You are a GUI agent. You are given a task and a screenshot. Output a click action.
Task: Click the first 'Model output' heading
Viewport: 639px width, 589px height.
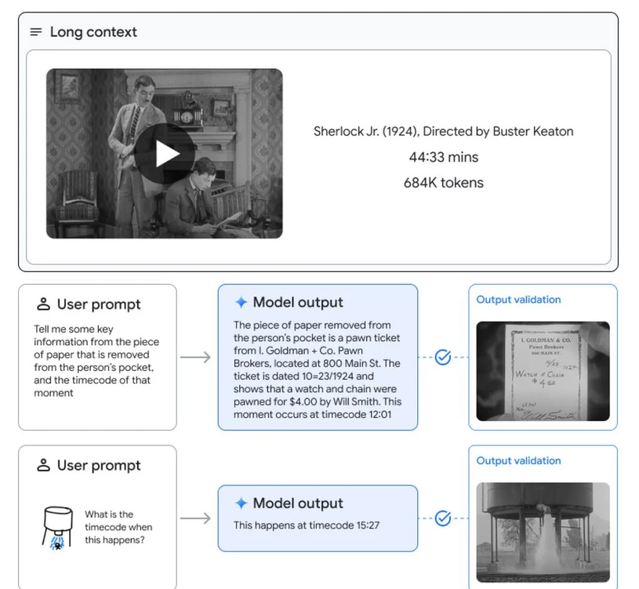point(298,302)
